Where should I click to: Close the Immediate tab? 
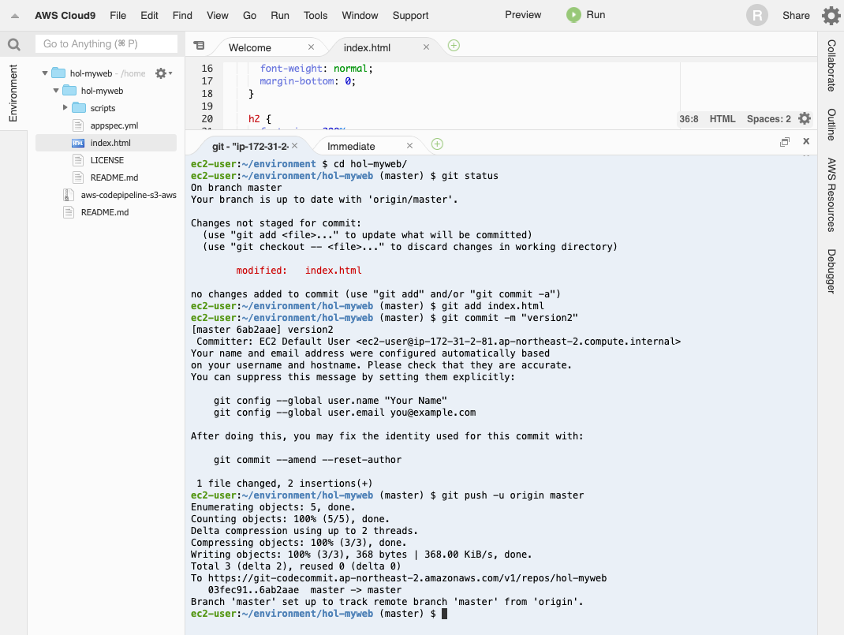coord(409,146)
